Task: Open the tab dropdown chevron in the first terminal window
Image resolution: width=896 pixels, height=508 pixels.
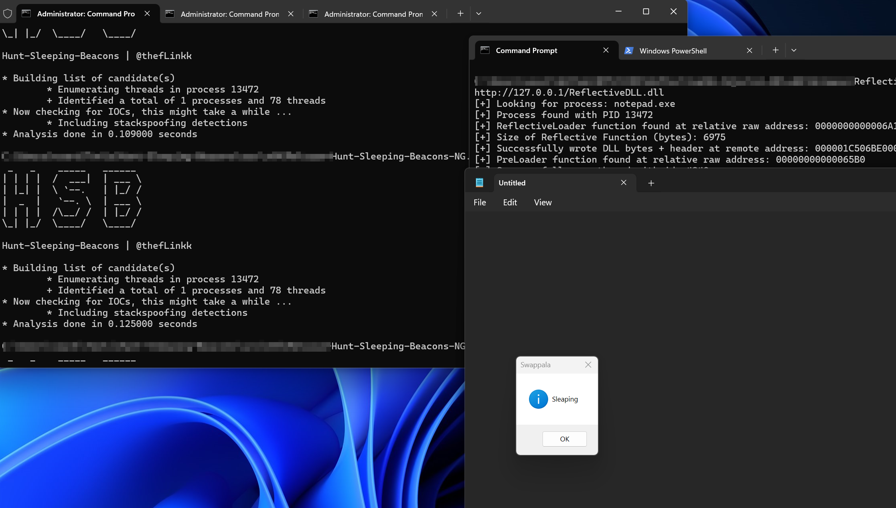Action: [478, 14]
